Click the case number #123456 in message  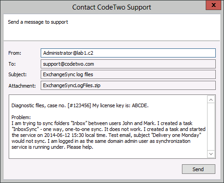80,105
